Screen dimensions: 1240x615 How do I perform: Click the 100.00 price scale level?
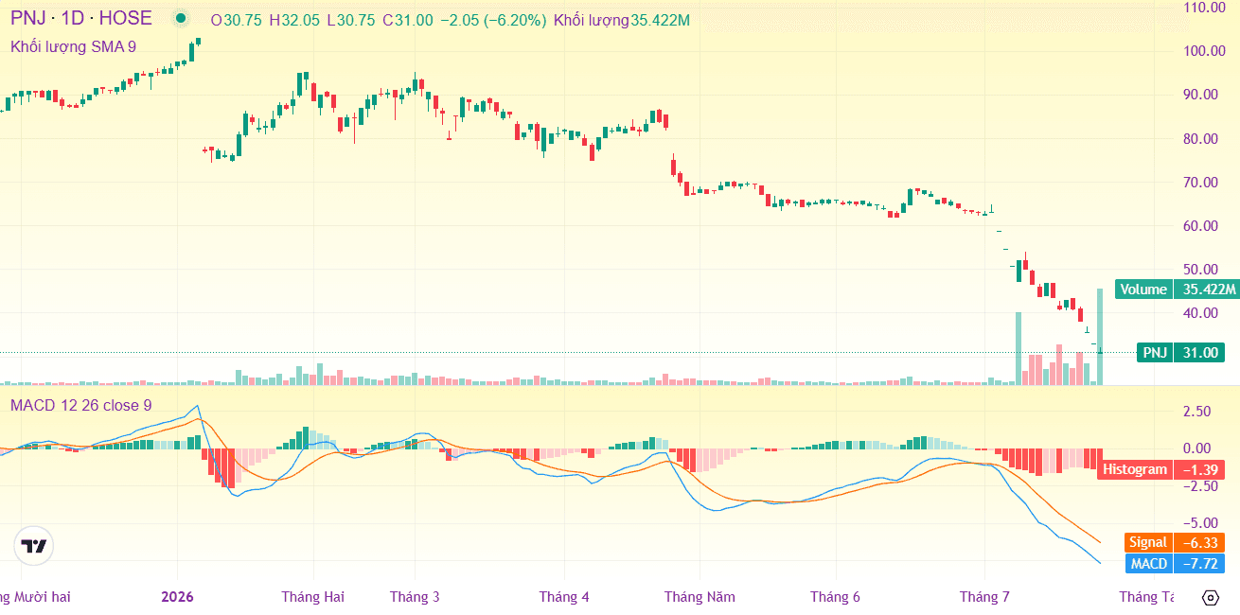(x=1207, y=51)
